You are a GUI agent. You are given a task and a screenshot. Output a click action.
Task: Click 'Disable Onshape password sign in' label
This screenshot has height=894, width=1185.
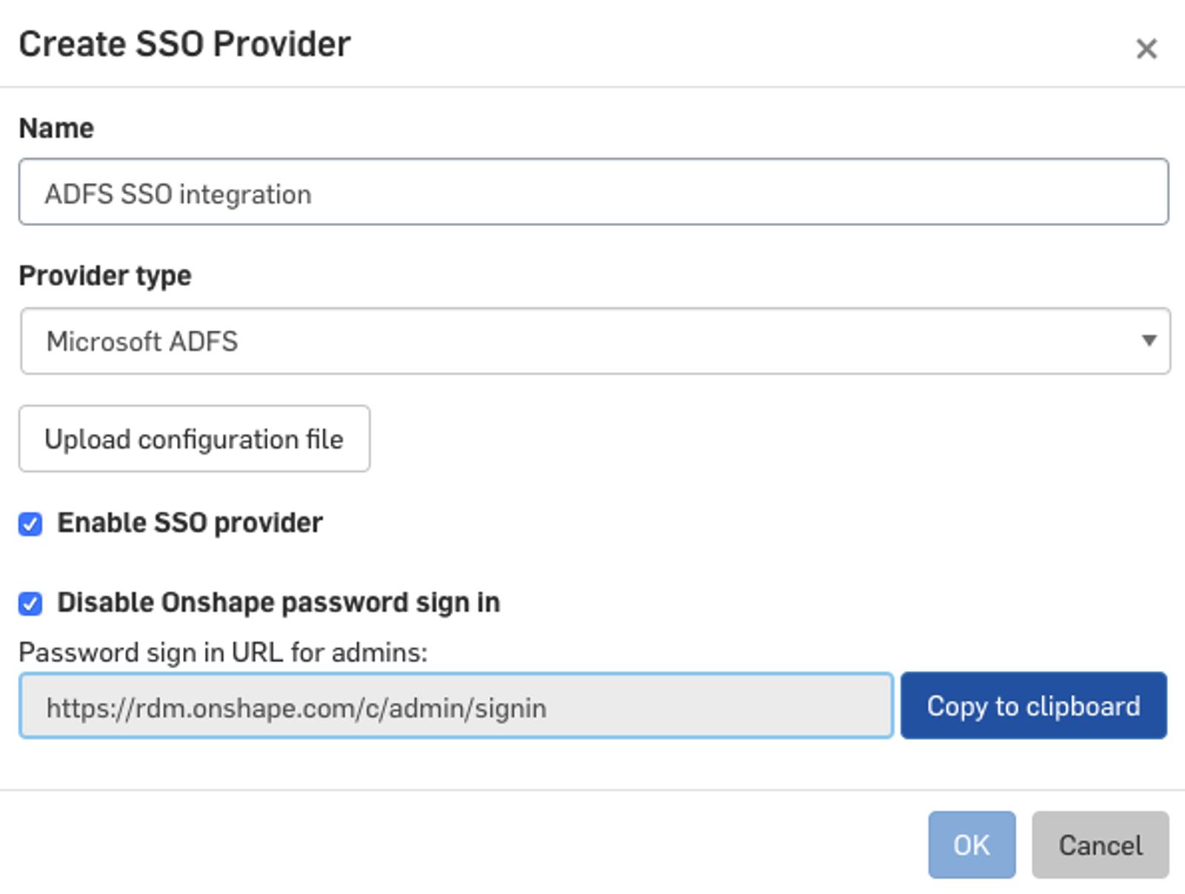click(278, 603)
